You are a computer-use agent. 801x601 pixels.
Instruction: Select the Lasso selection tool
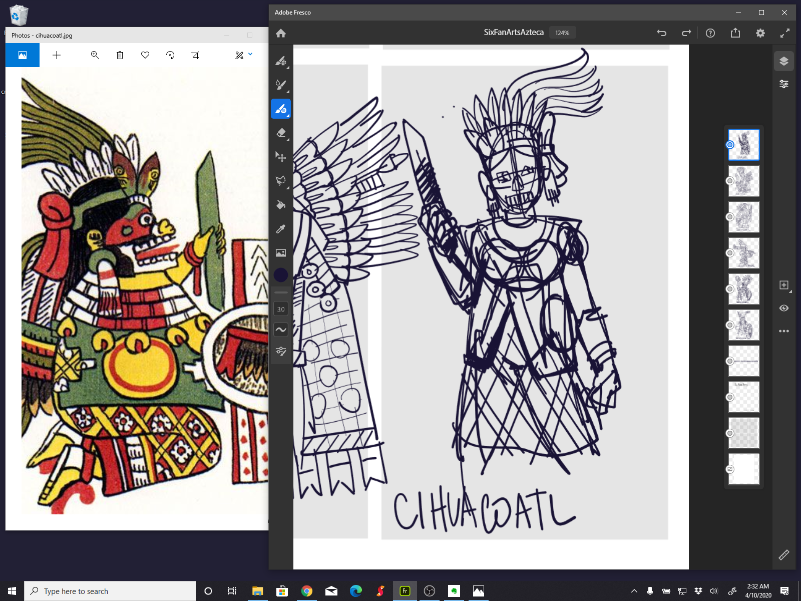click(281, 181)
